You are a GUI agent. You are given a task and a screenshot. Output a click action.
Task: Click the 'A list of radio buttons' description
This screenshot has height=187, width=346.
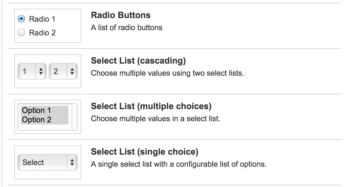[126, 28]
